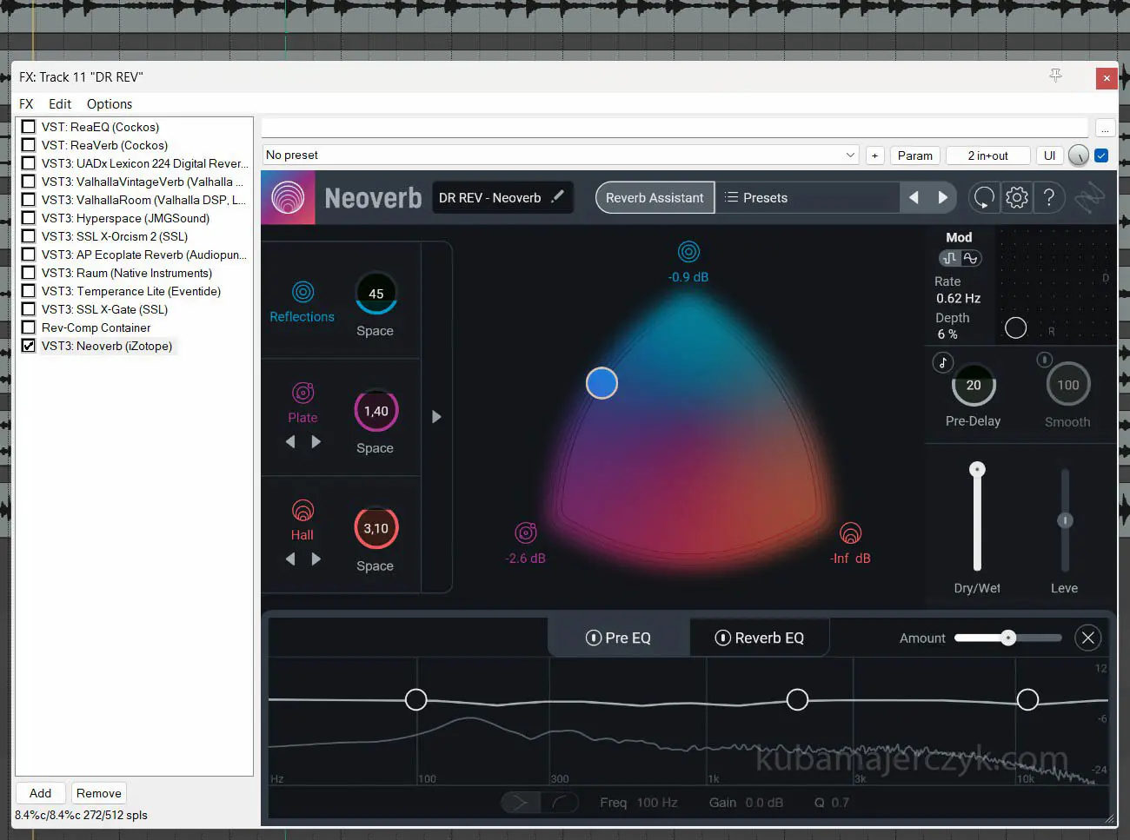Image resolution: width=1130 pixels, height=840 pixels.
Task: Toggle the pre-delay tempo sync note icon
Action: [x=943, y=362]
